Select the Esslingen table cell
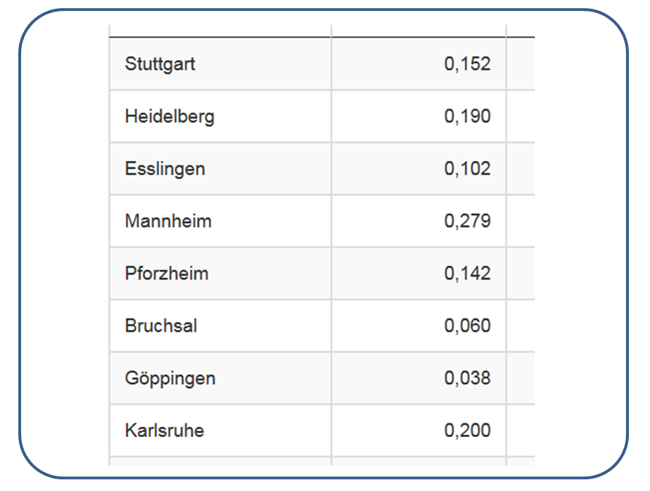The height and width of the screenshot is (491, 650). (221, 168)
